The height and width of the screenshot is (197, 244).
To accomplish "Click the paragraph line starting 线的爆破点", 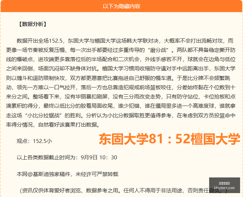I will [x=121, y=59].
